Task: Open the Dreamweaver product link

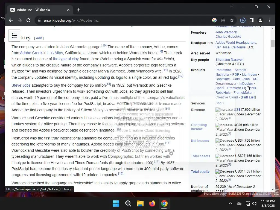Action: pyautogui.click(x=226, y=84)
